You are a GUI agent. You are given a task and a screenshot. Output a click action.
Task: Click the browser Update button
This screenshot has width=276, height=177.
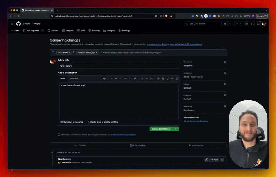[262, 16]
